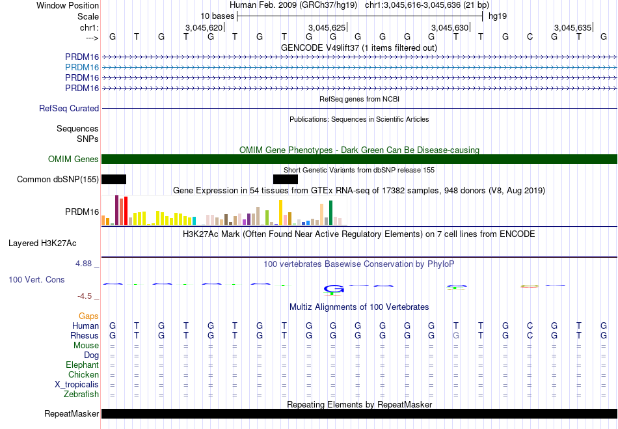
Task: Click the tallest yellow bar in GTEx chart
Action: [280, 212]
